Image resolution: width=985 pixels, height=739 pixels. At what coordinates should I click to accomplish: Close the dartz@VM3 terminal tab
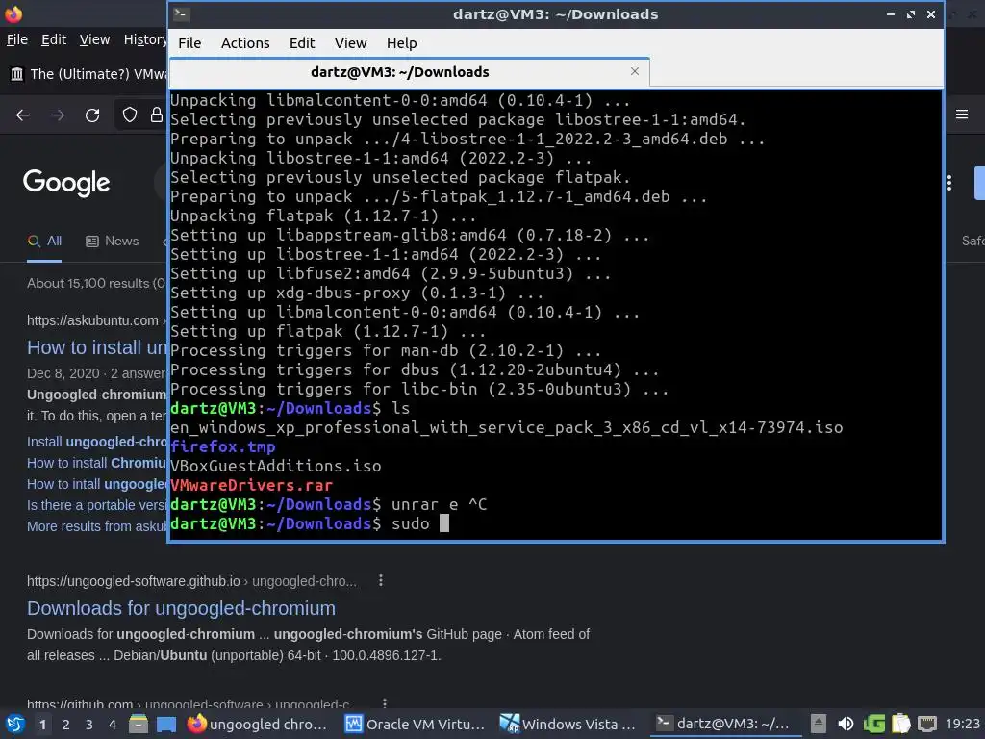635,71
